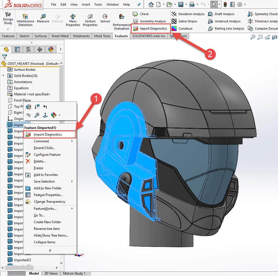Open DimXpertManager tab

coord(40,49)
